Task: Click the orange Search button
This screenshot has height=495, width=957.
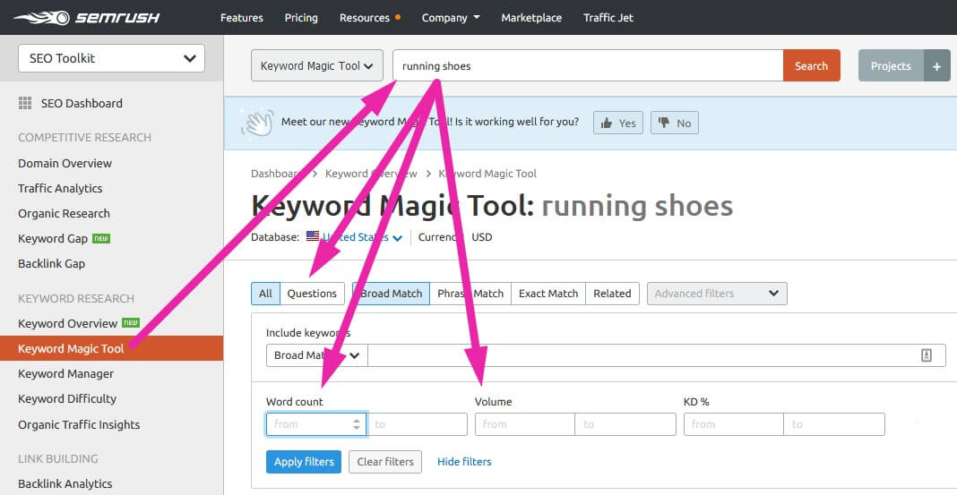Action: [811, 66]
